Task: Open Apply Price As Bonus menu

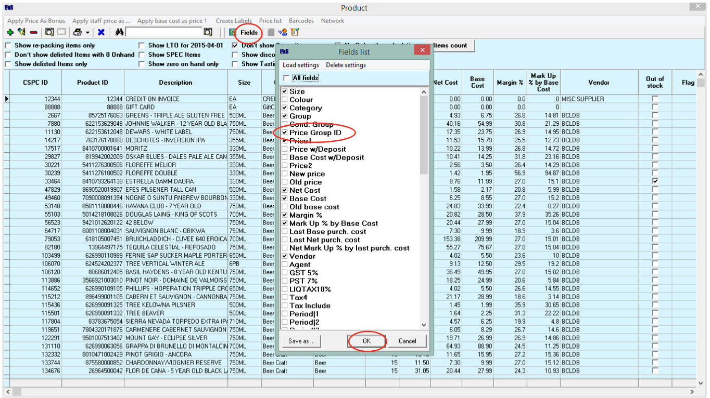Action: point(36,21)
